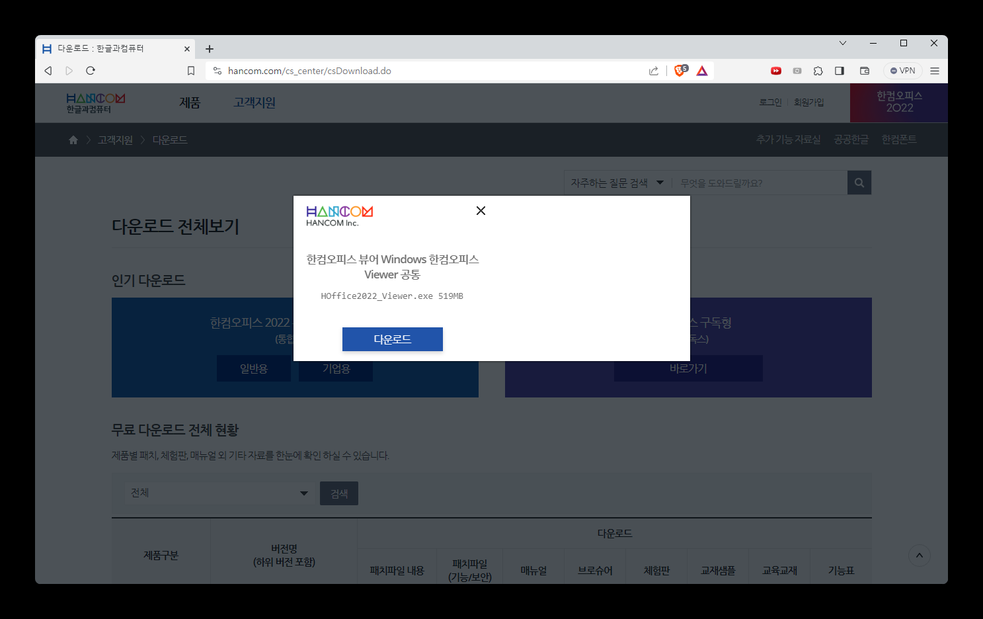
Task: Close the 다운로드 browser tab
Action: (x=187, y=49)
